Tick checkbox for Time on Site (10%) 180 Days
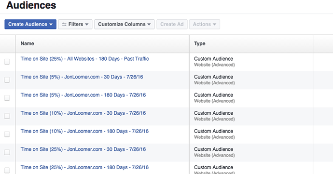This screenshot has height=174, width=333. click(x=7, y=134)
